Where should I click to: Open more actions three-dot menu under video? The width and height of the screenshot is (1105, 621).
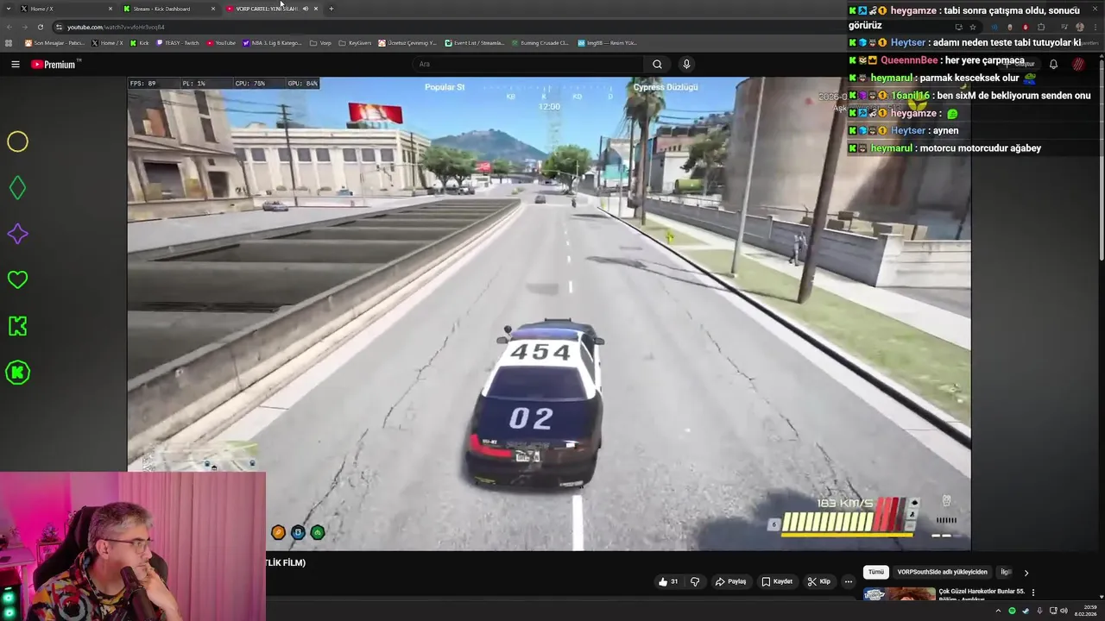848,581
